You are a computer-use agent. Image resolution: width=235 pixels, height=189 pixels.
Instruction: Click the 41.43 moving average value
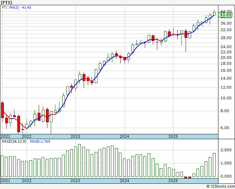coord(27,7)
